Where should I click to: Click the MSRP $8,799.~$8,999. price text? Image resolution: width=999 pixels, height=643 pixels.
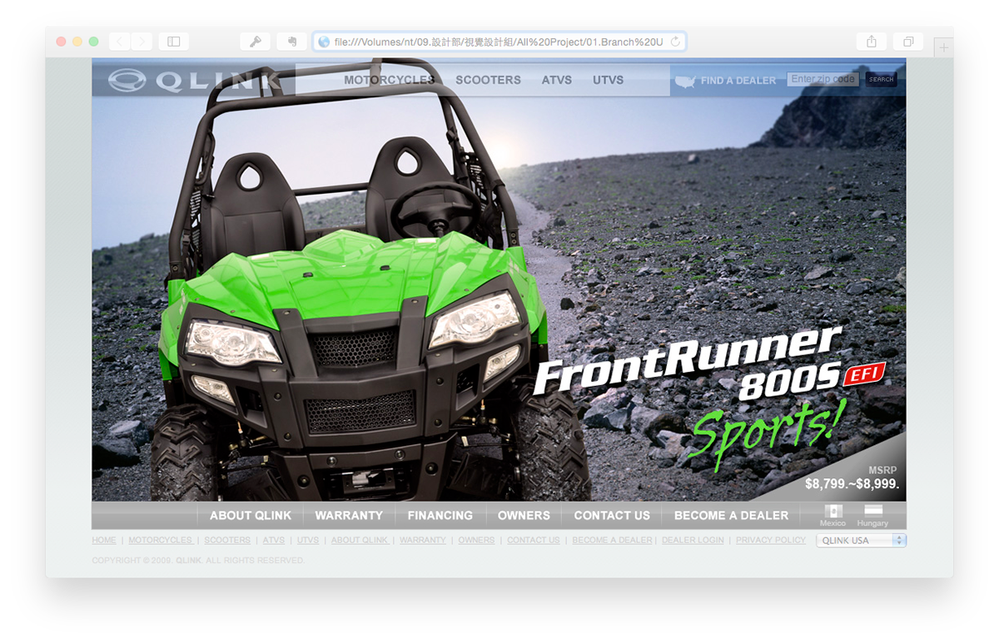click(852, 477)
